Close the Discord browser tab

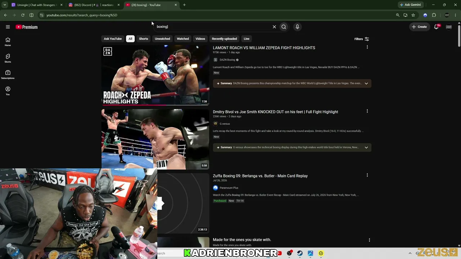(x=118, y=5)
